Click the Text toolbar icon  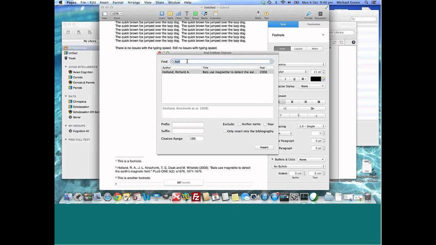click(187, 15)
